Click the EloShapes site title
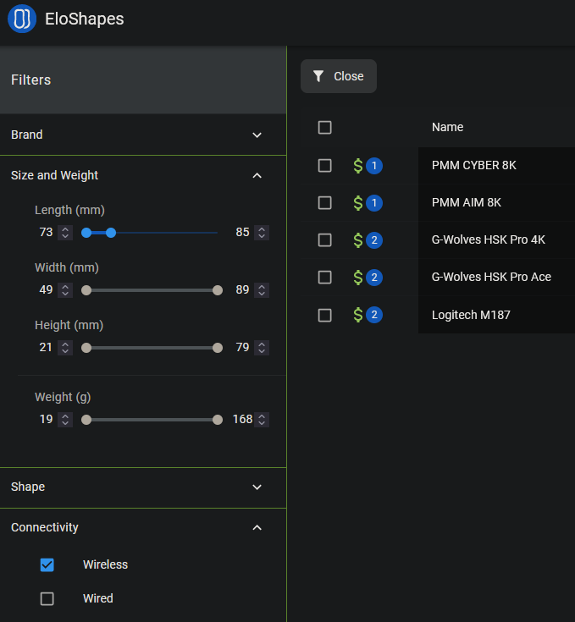 click(x=84, y=19)
